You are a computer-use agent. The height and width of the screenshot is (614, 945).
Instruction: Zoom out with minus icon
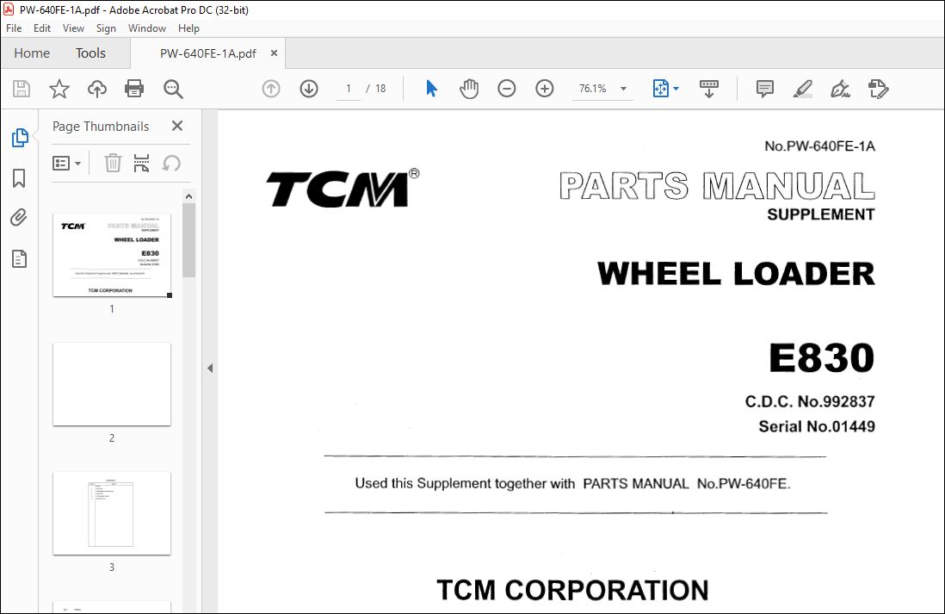click(x=507, y=89)
